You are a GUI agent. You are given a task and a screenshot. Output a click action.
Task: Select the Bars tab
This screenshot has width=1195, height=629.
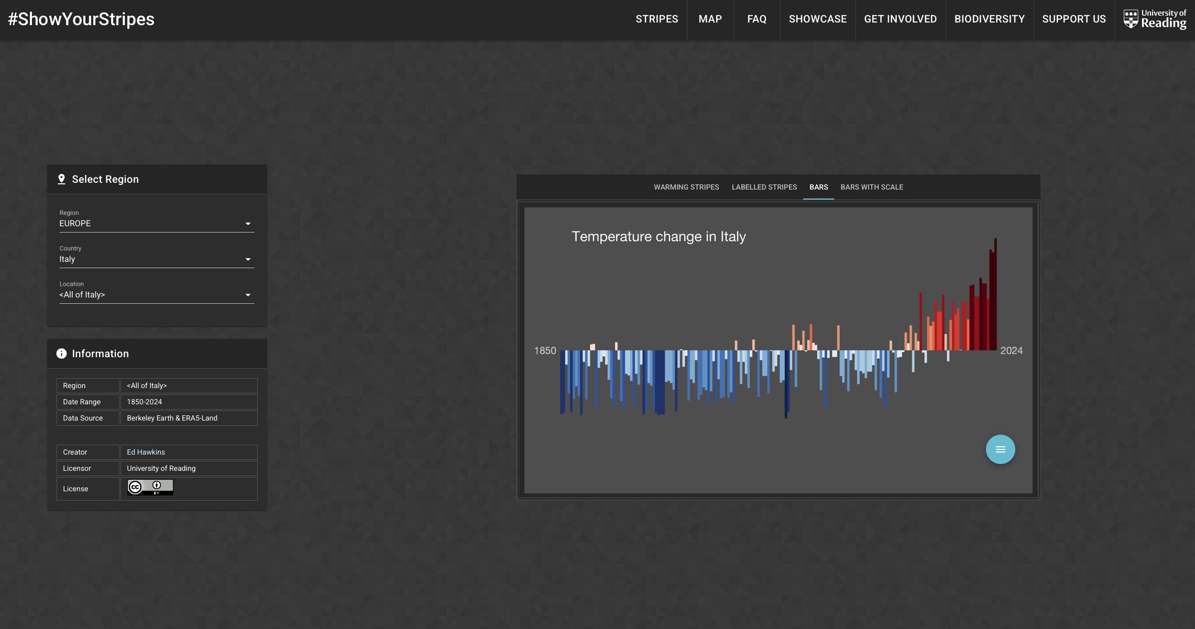[x=818, y=187]
